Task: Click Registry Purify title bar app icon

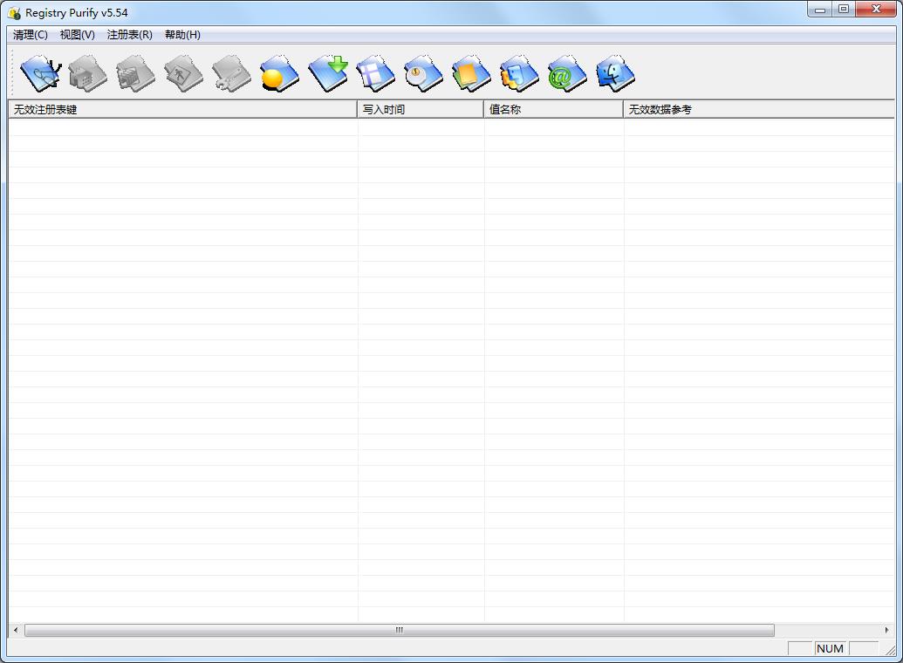Action: [15, 13]
